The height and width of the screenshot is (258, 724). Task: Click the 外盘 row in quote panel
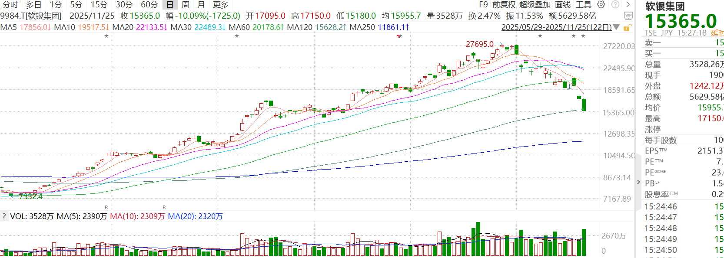click(x=684, y=86)
